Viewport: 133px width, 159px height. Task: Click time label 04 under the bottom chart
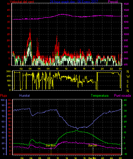coord(31,158)
